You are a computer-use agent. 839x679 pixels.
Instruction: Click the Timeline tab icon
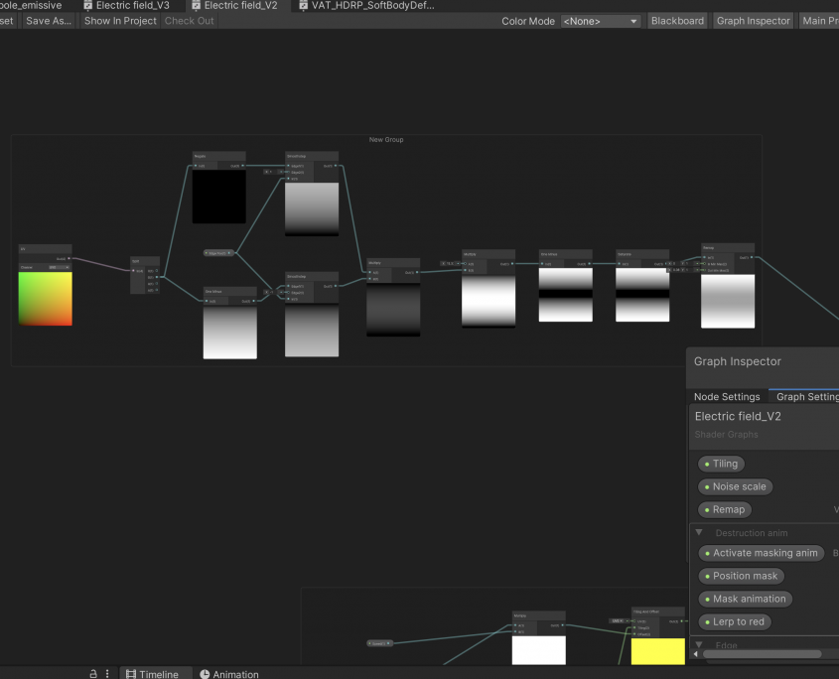[130, 674]
